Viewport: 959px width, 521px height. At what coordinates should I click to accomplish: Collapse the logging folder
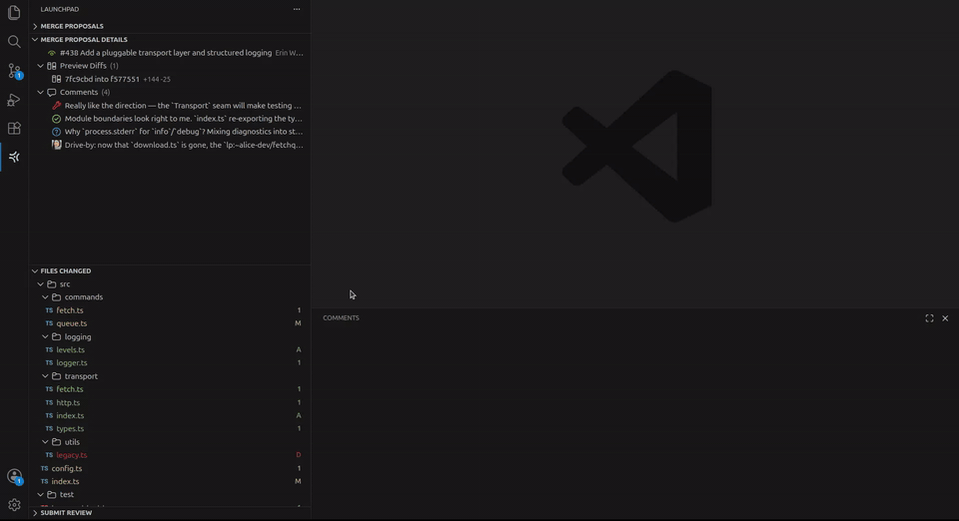click(45, 337)
